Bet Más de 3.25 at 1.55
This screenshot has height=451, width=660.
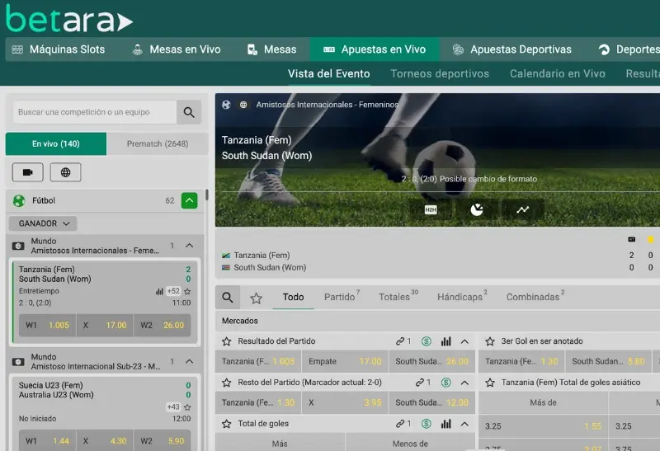pos(543,426)
